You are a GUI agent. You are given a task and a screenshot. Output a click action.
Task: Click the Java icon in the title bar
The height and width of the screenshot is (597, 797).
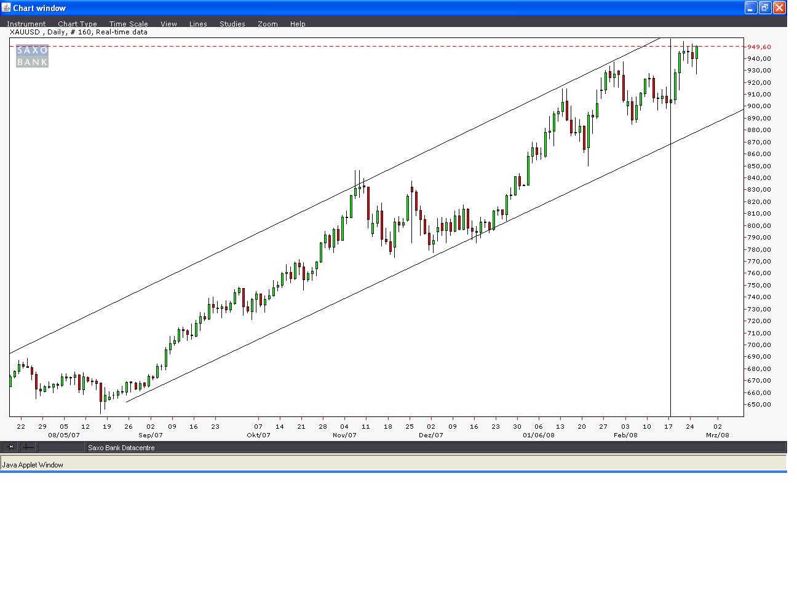[7, 8]
